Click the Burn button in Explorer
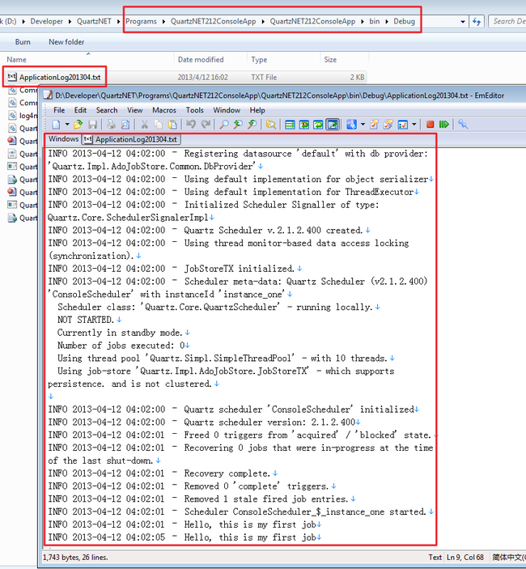This screenshot has width=526, height=569. pyautogui.click(x=23, y=42)
